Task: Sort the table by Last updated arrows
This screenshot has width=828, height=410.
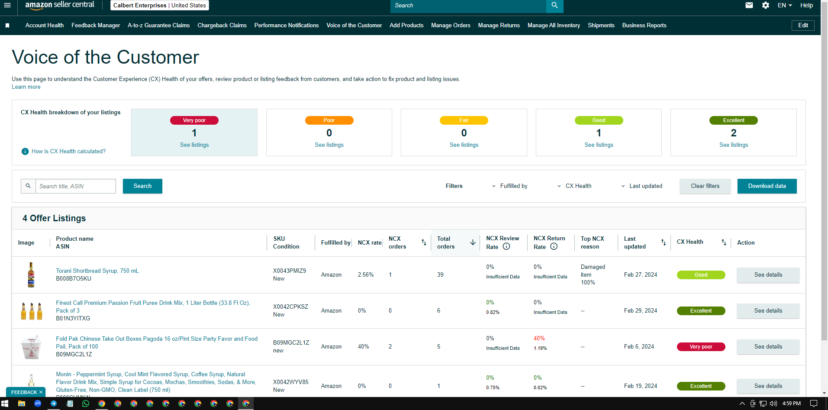Action: (x=663, y=242)
